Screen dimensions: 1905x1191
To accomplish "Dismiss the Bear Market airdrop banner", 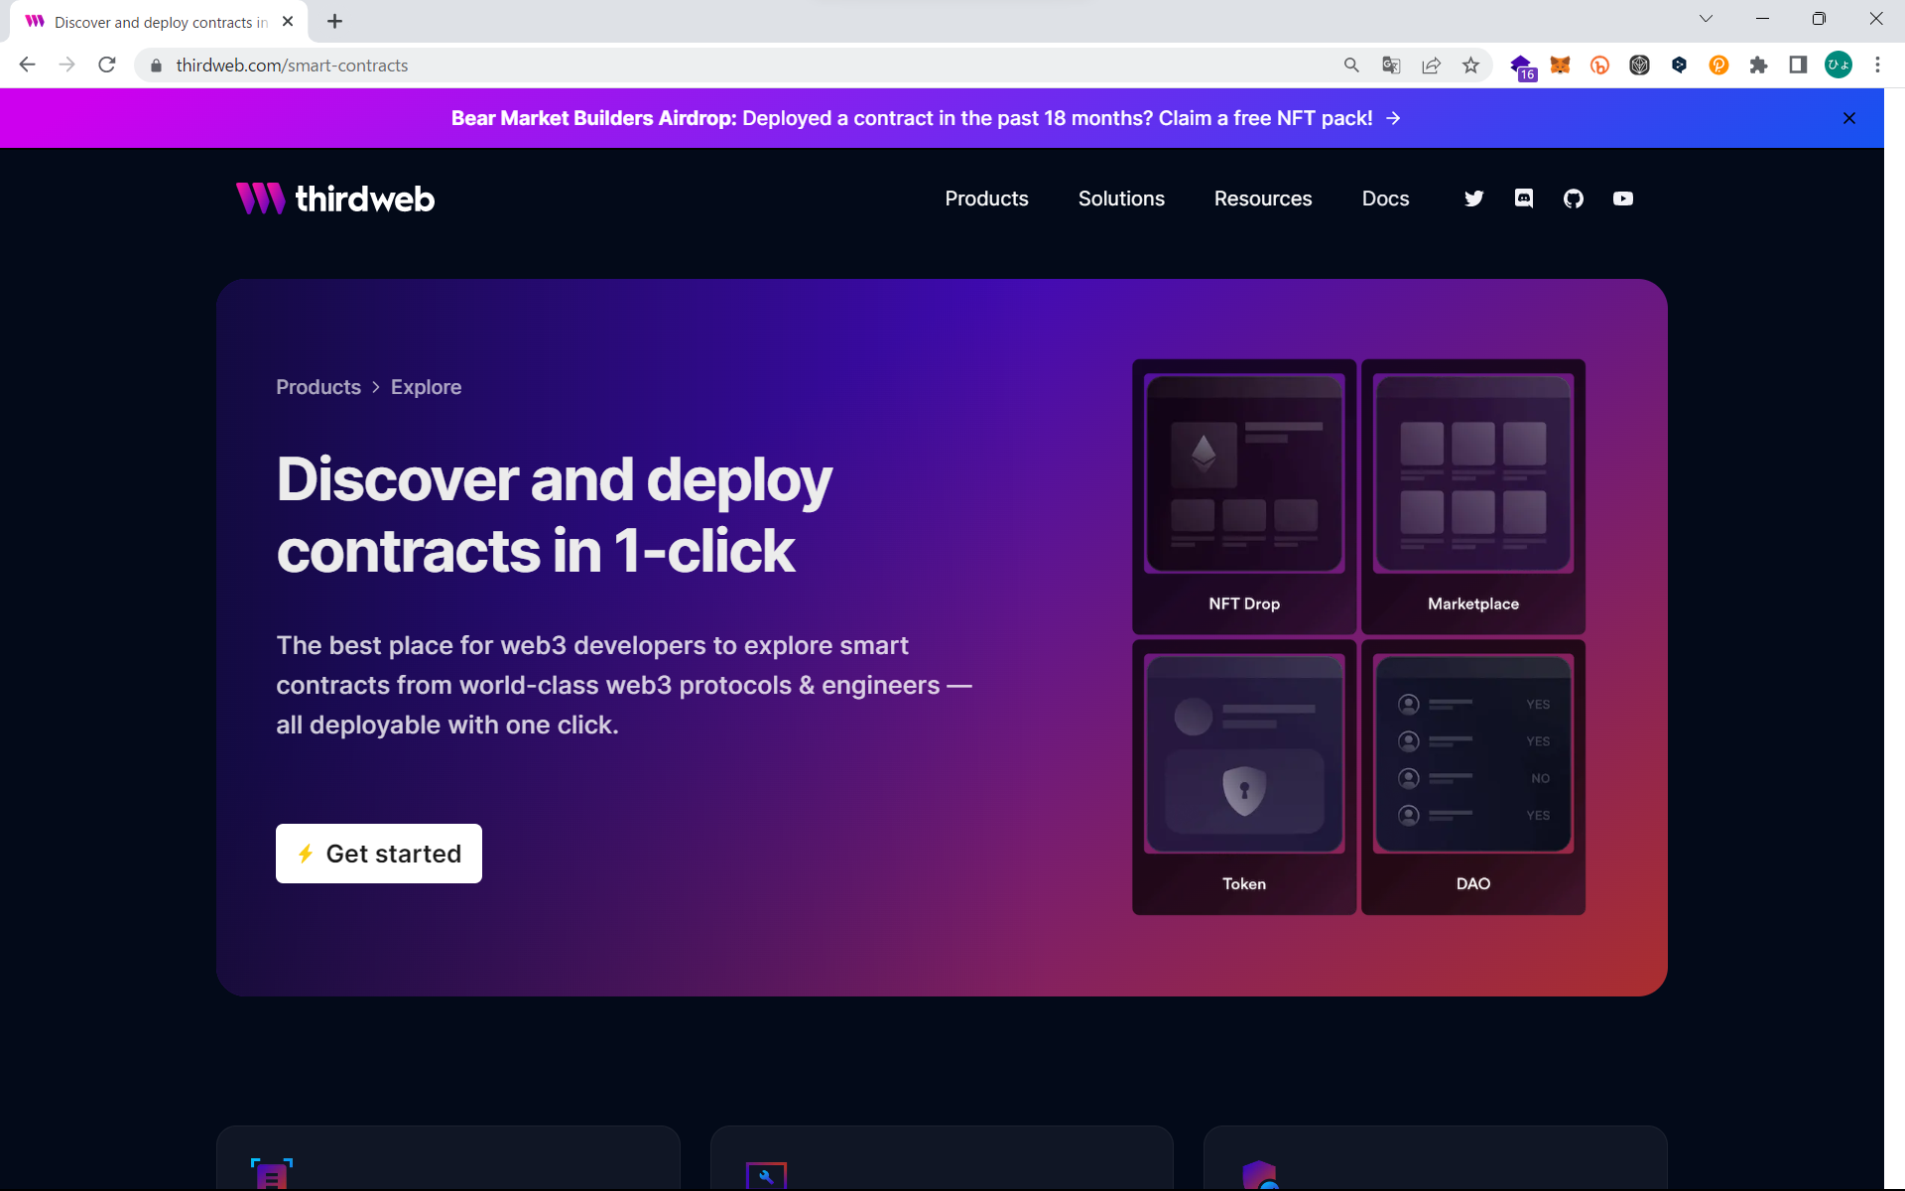I will (x=1849, y=118).
